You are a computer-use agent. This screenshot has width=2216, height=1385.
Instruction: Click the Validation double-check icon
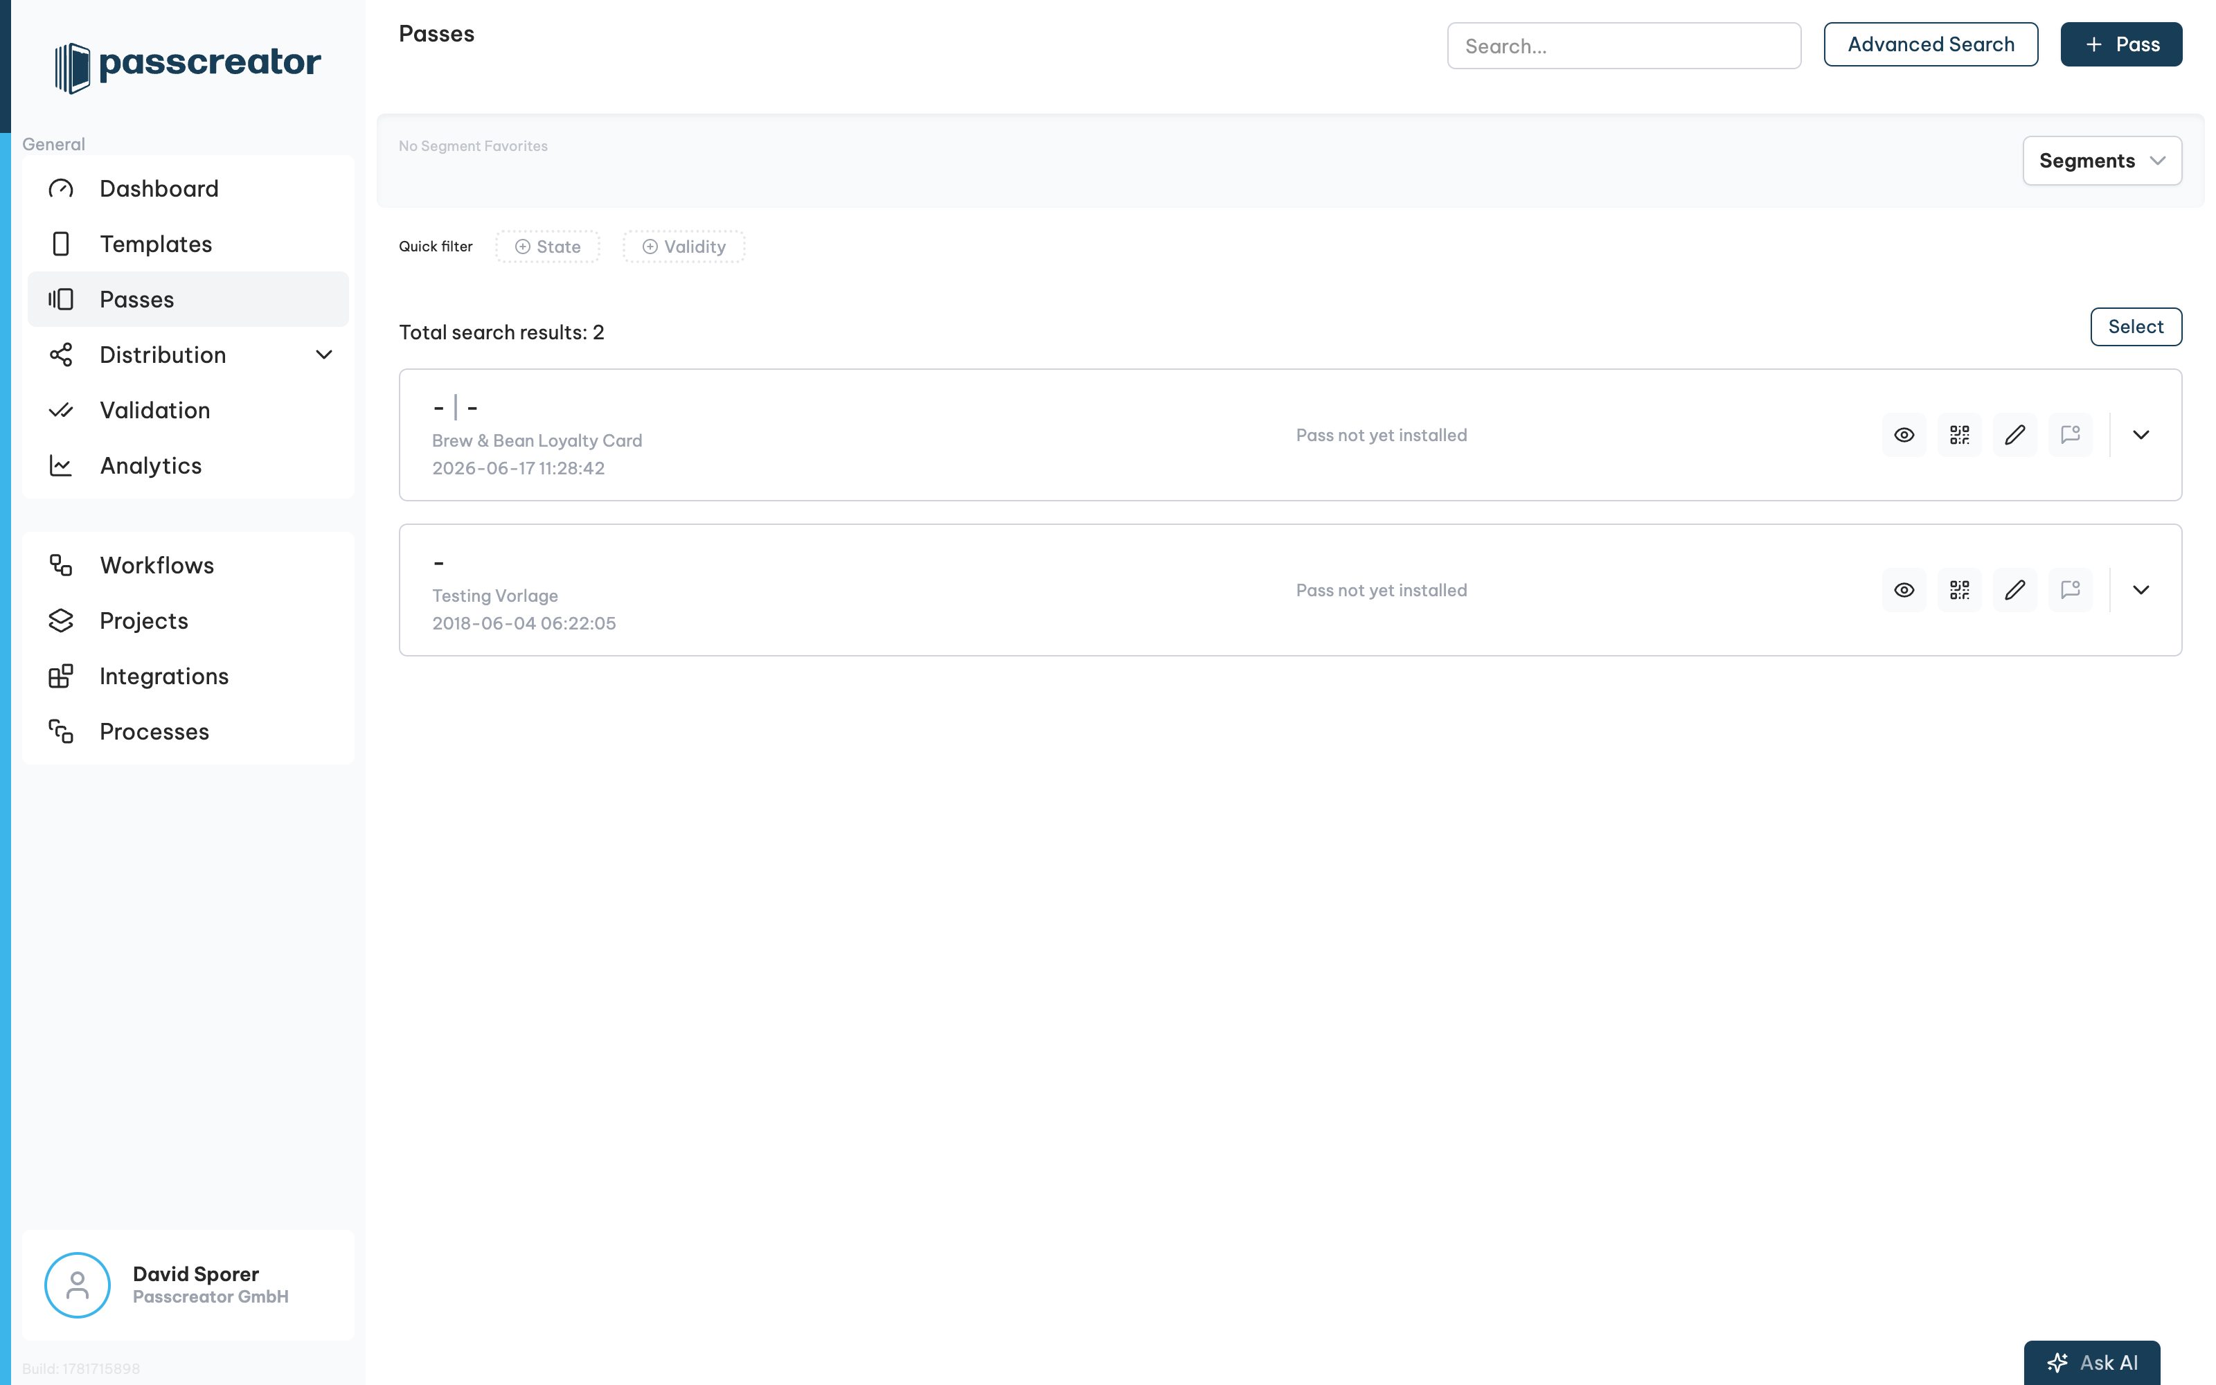point(60,411)
